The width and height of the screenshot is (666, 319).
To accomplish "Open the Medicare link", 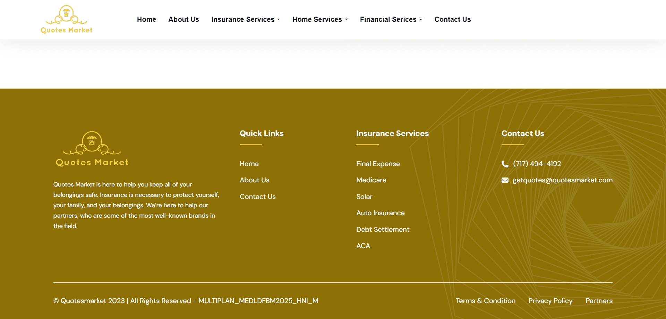I will (371, 180).
